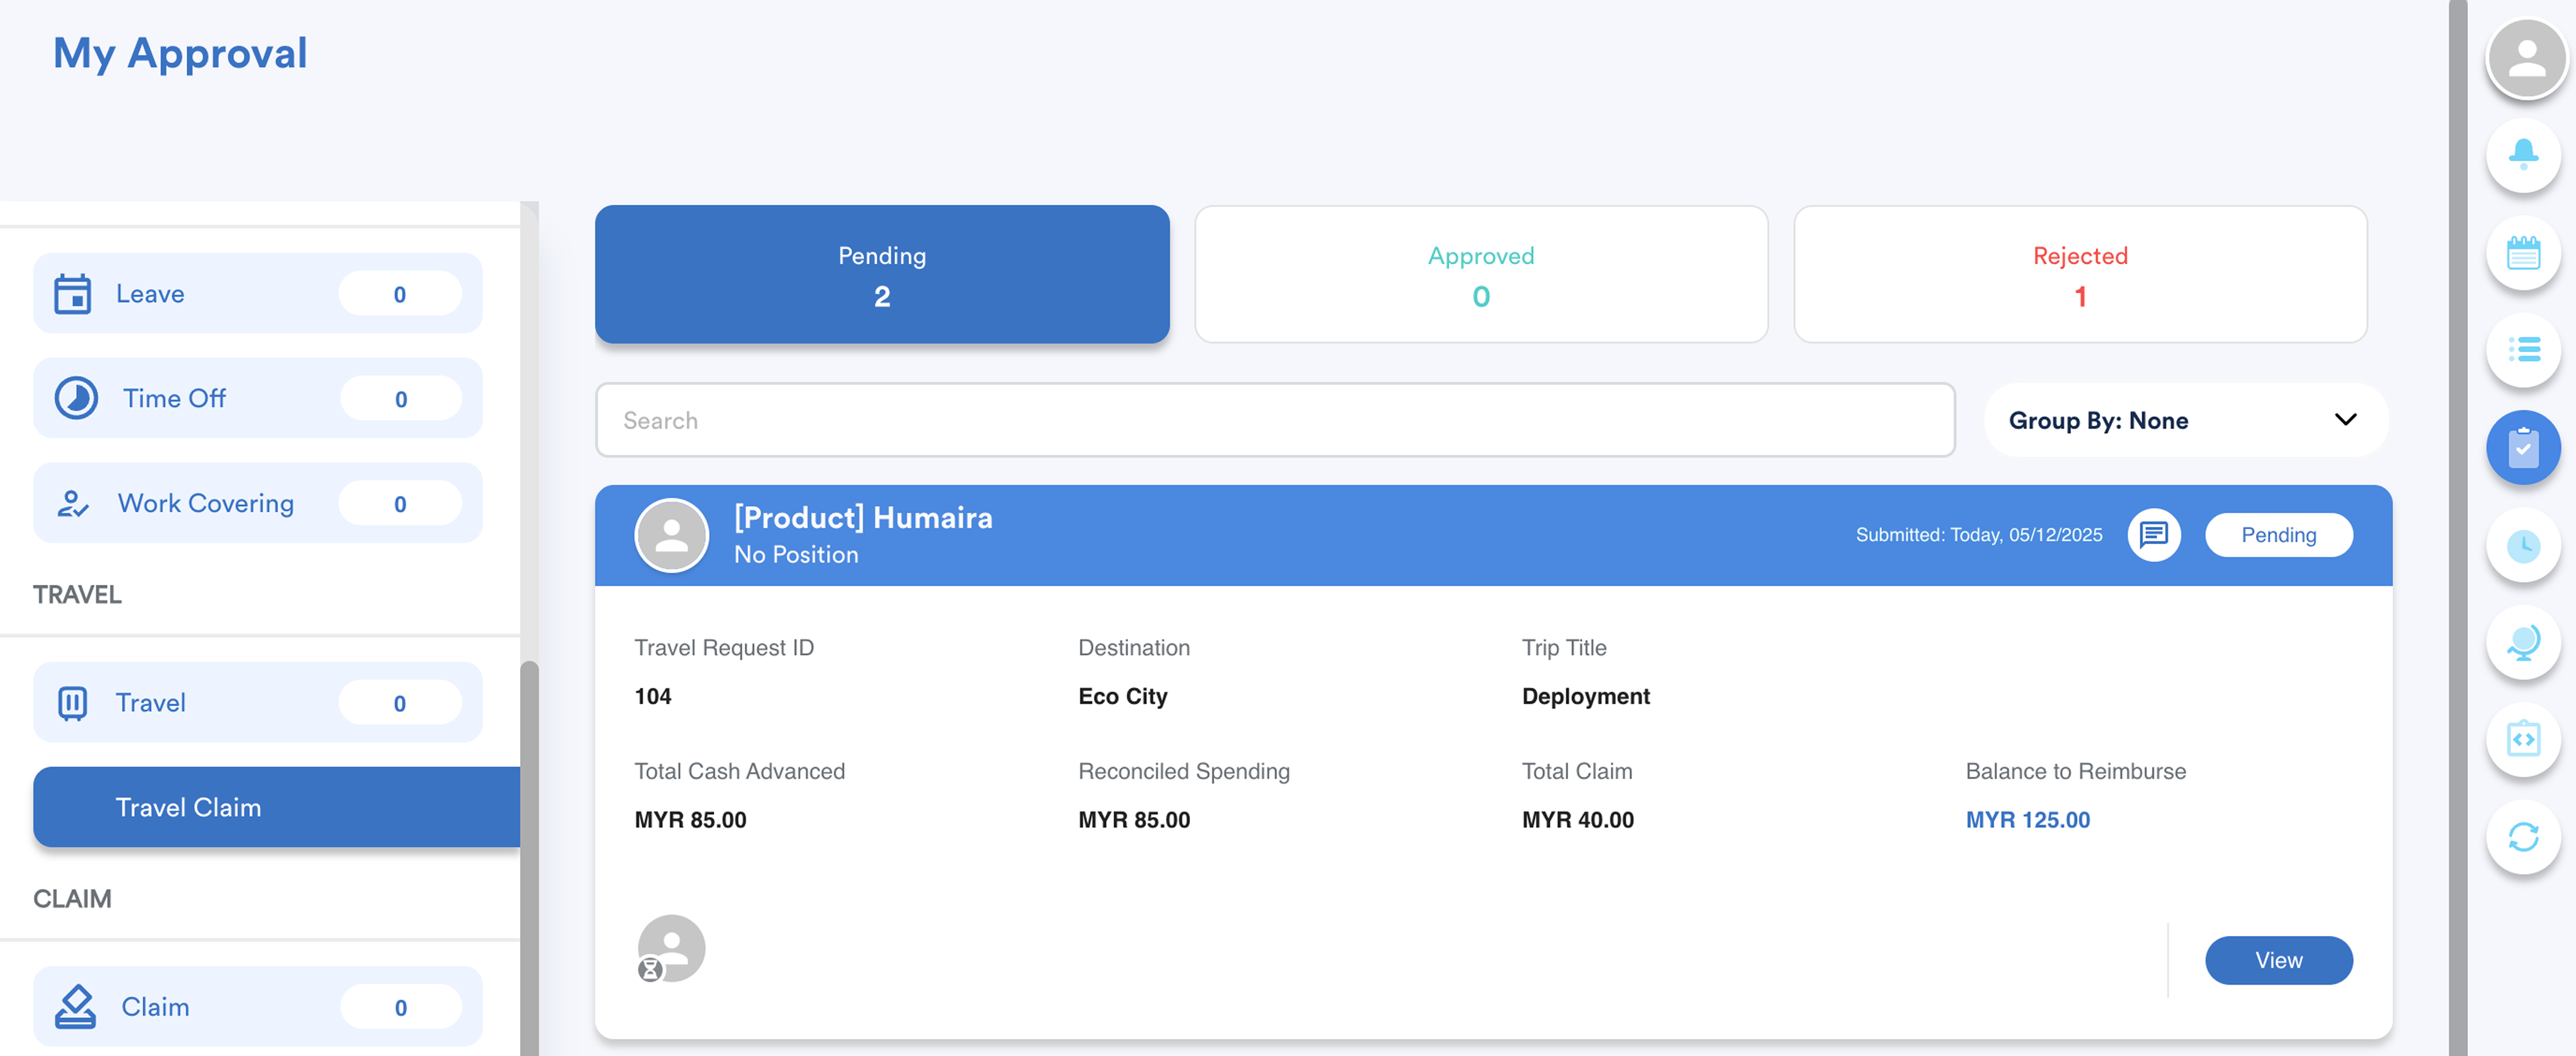
Task: Switch to the Rejected tab
Action: [x=2079, y=274]
